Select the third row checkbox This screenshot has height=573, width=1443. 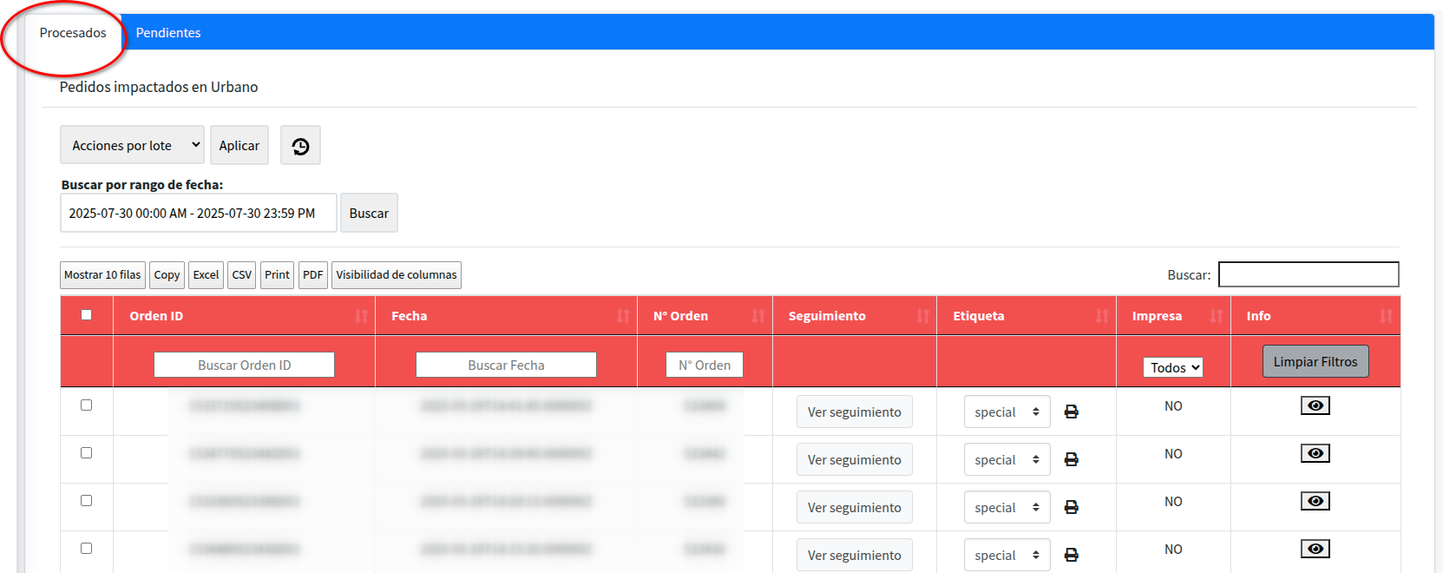(x=86, y=501)
